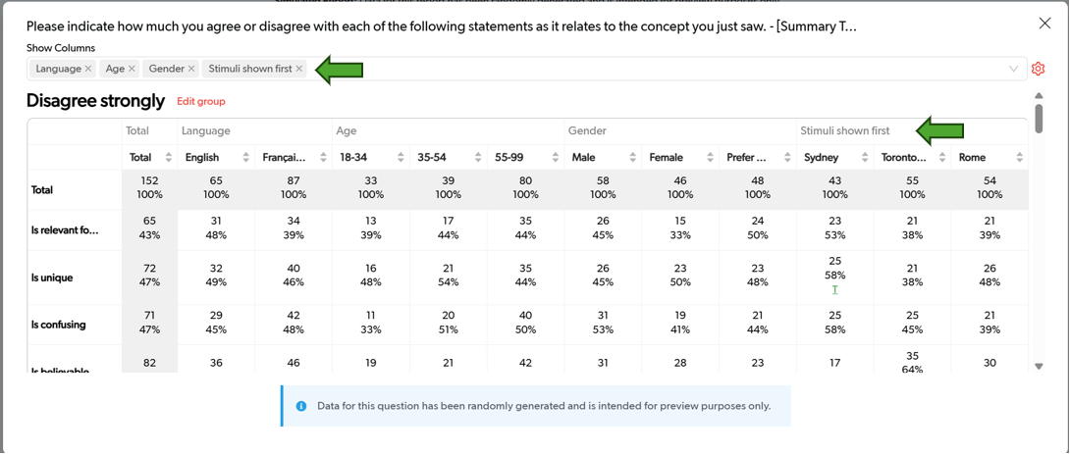Click the Edit group link
The width and height of the screenshot is (1070, 454).
(201, 101)
